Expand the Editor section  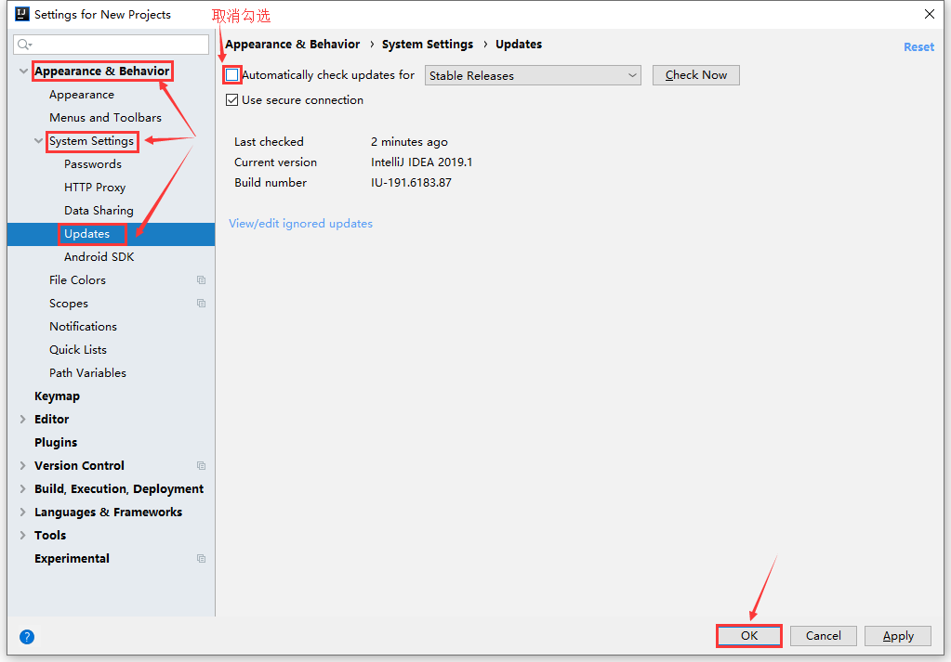click(x=23, y=419)
